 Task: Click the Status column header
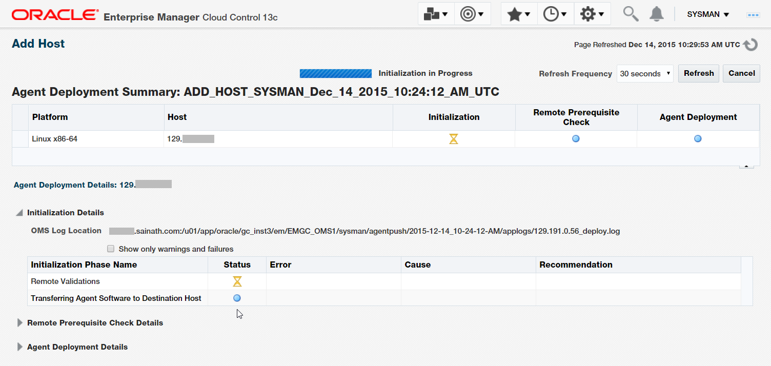click(x=237, y=265)
